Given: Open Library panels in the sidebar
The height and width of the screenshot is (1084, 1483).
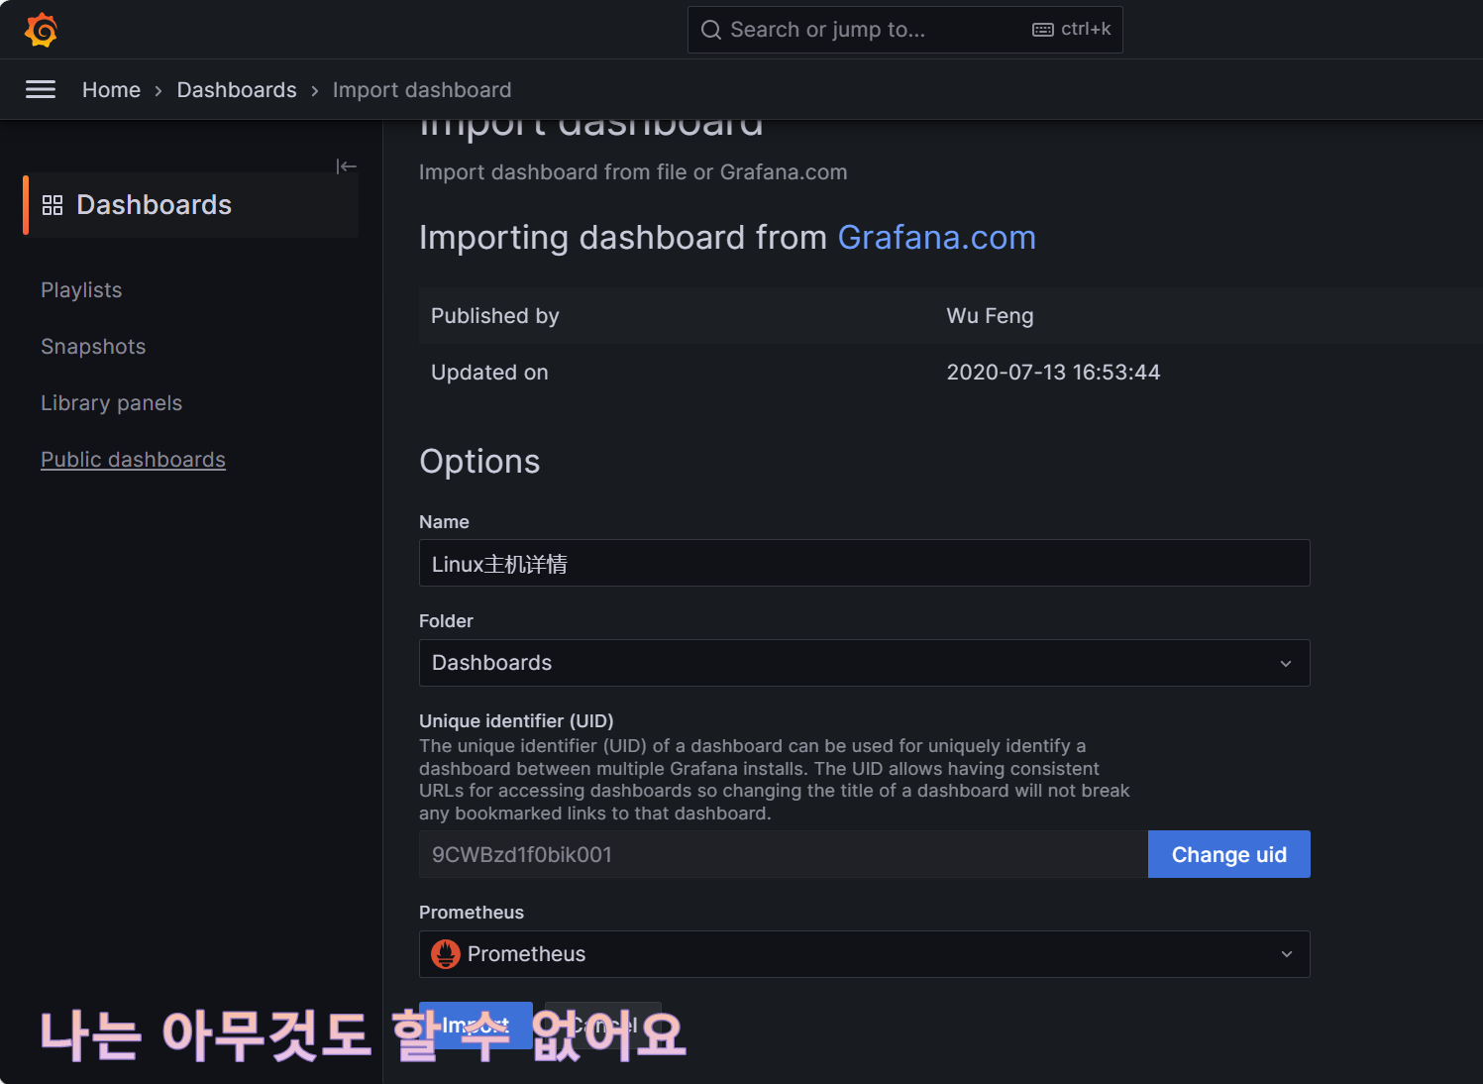Looking at the screenshot, I should pos(111,403).
